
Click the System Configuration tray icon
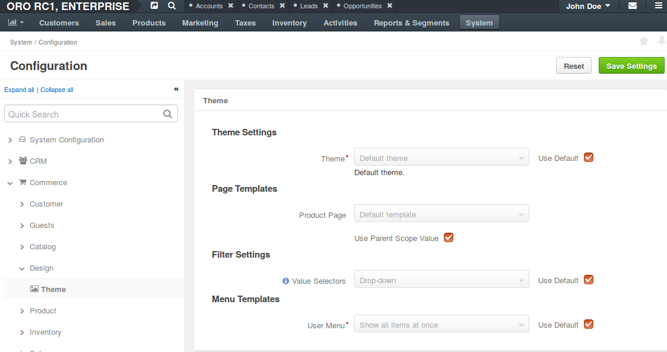pos(22,139)
